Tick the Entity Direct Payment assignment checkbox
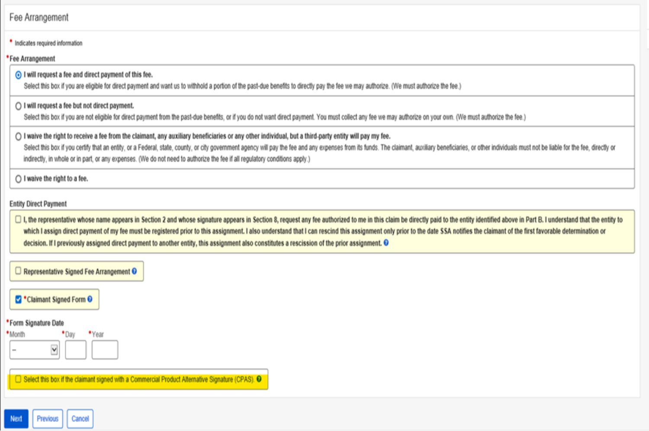The height and width of the screenshot is (431, 649). 18,220
